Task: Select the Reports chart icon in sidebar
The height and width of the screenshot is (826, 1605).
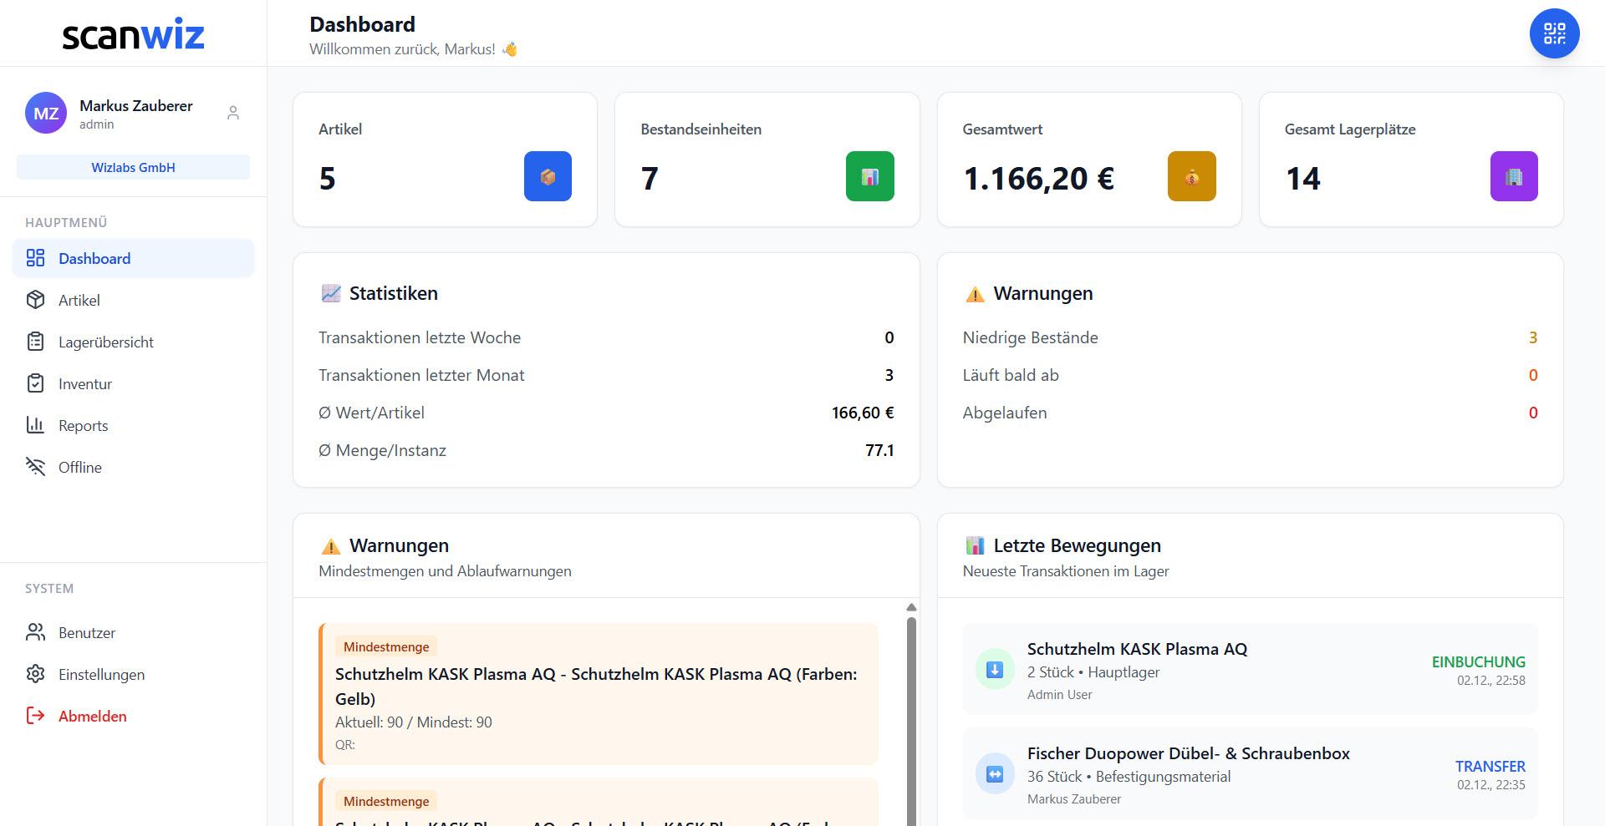Action: [x=35, y=425]
